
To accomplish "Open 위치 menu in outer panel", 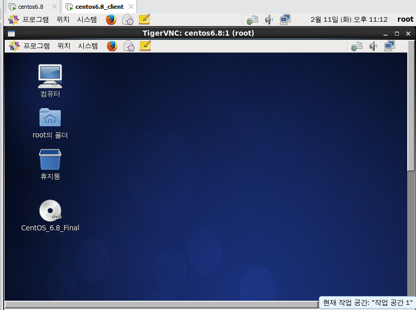I will pos(63,19).
